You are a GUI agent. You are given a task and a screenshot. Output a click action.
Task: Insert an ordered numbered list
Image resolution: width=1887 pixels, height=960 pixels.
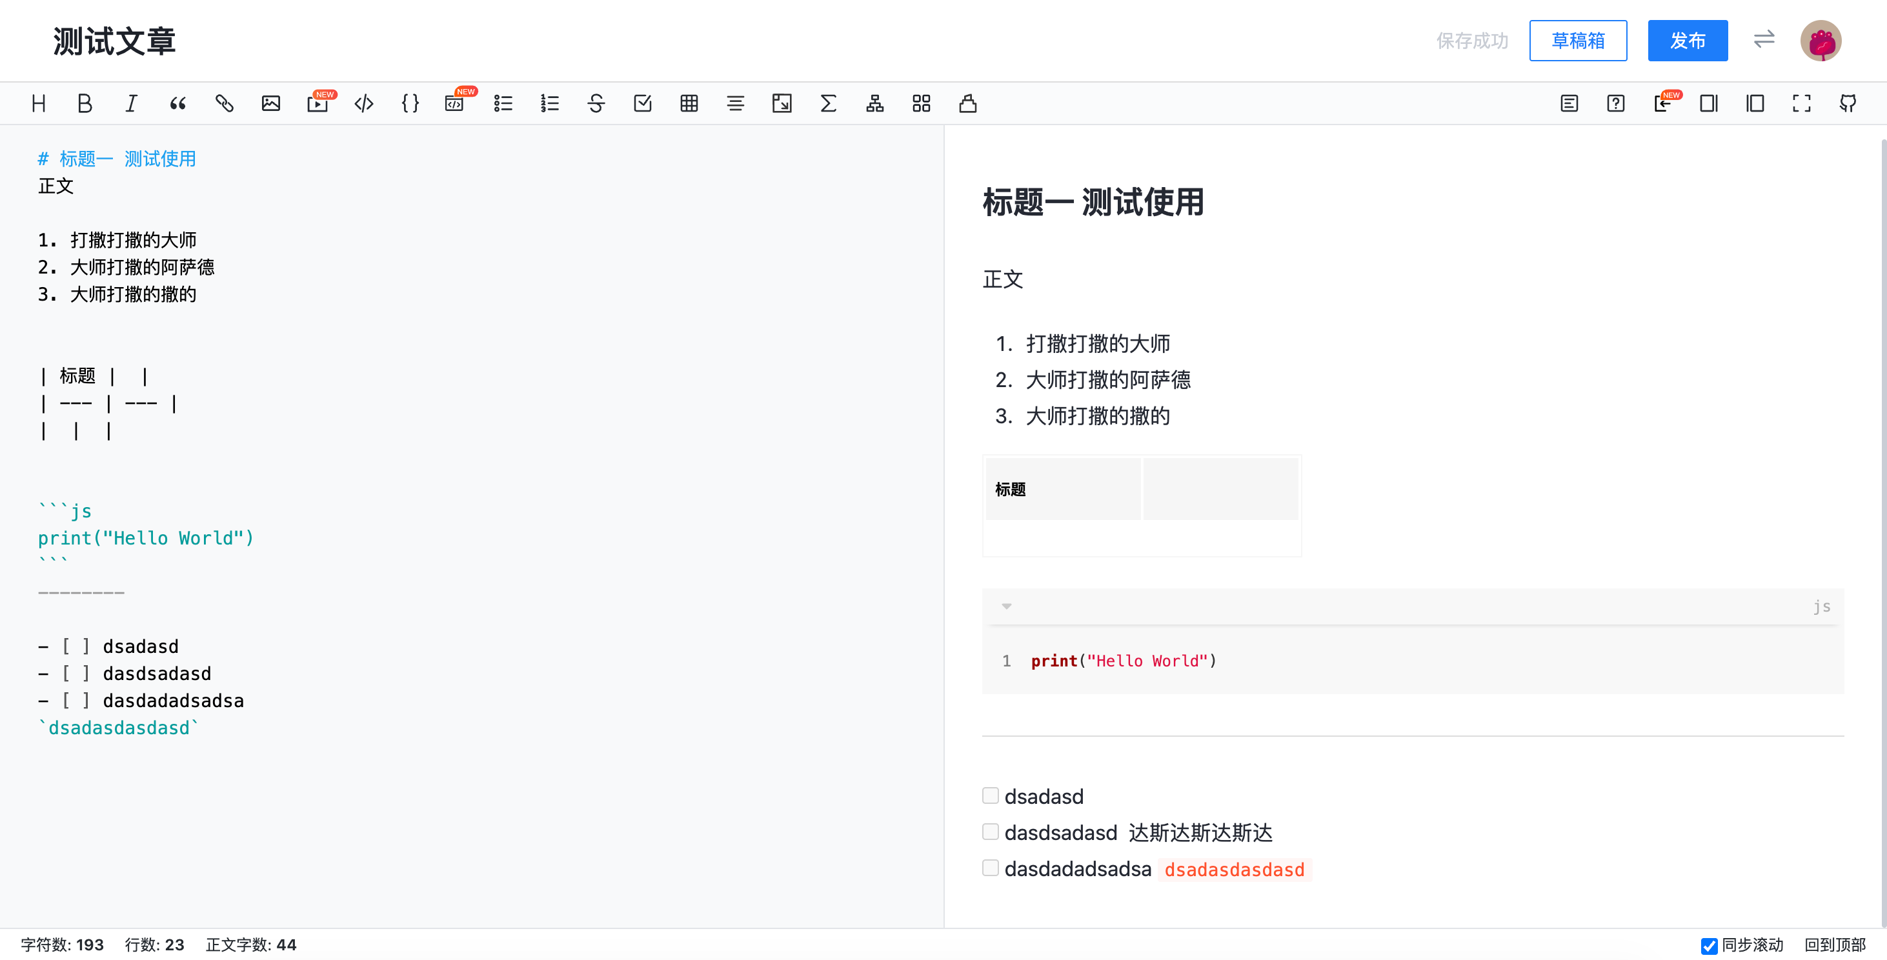point(549,103)
